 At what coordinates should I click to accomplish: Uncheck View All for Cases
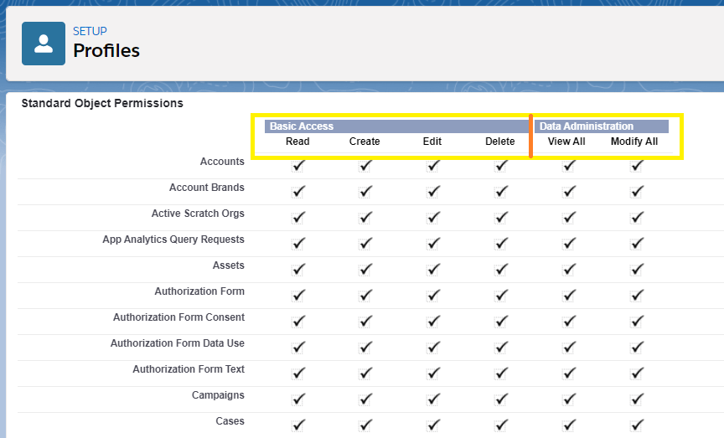[x=569, y=424]
